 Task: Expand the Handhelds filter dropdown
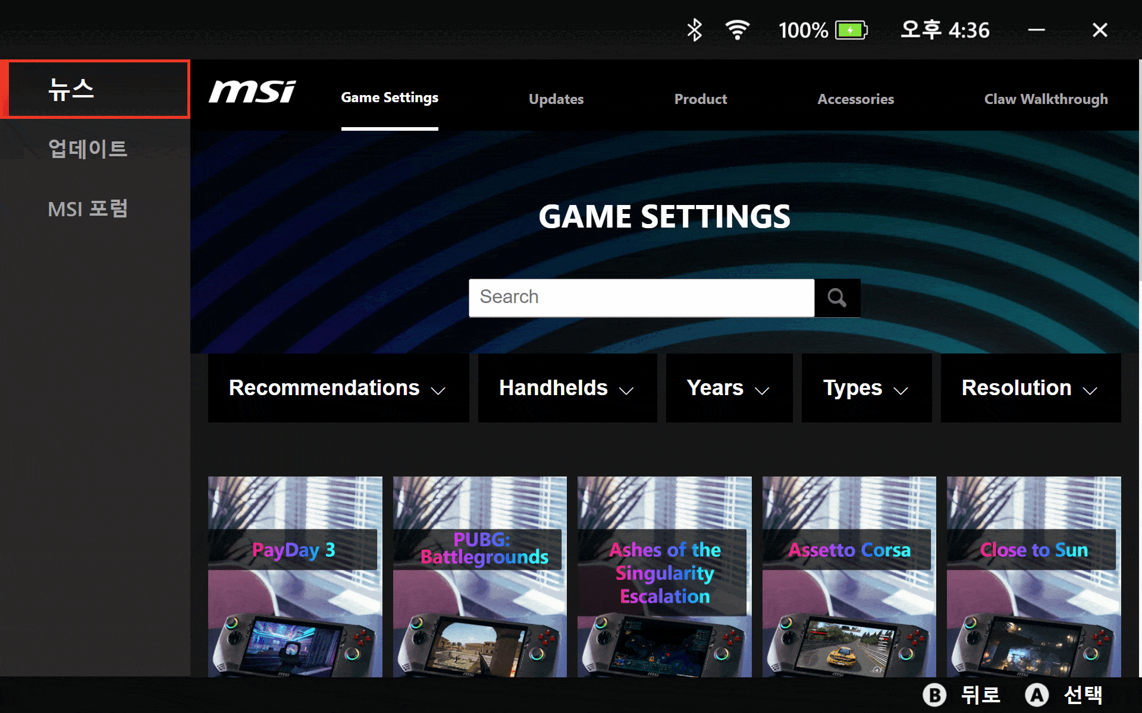point(567,388)
